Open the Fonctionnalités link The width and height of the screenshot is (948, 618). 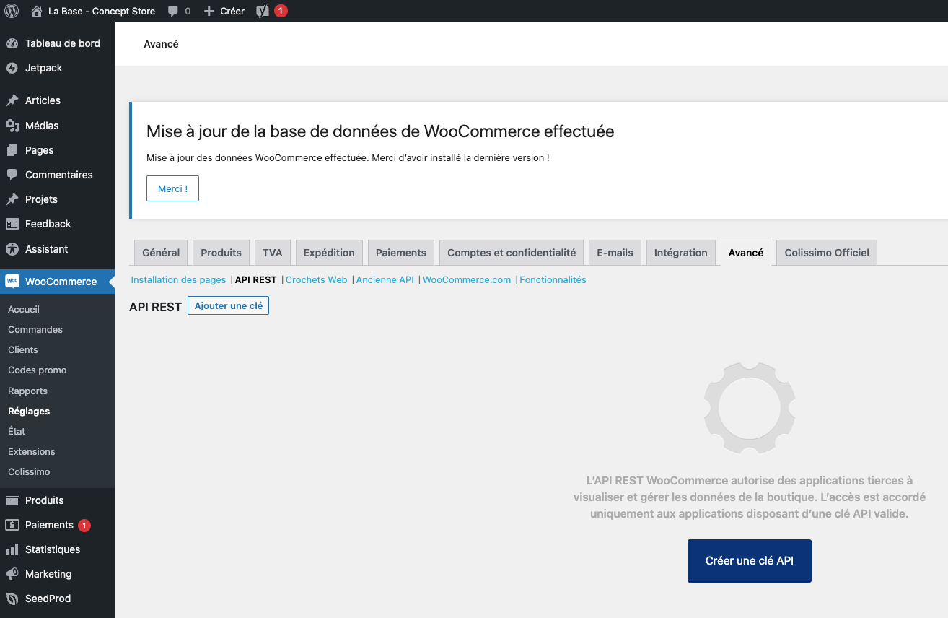coord(553,279)
